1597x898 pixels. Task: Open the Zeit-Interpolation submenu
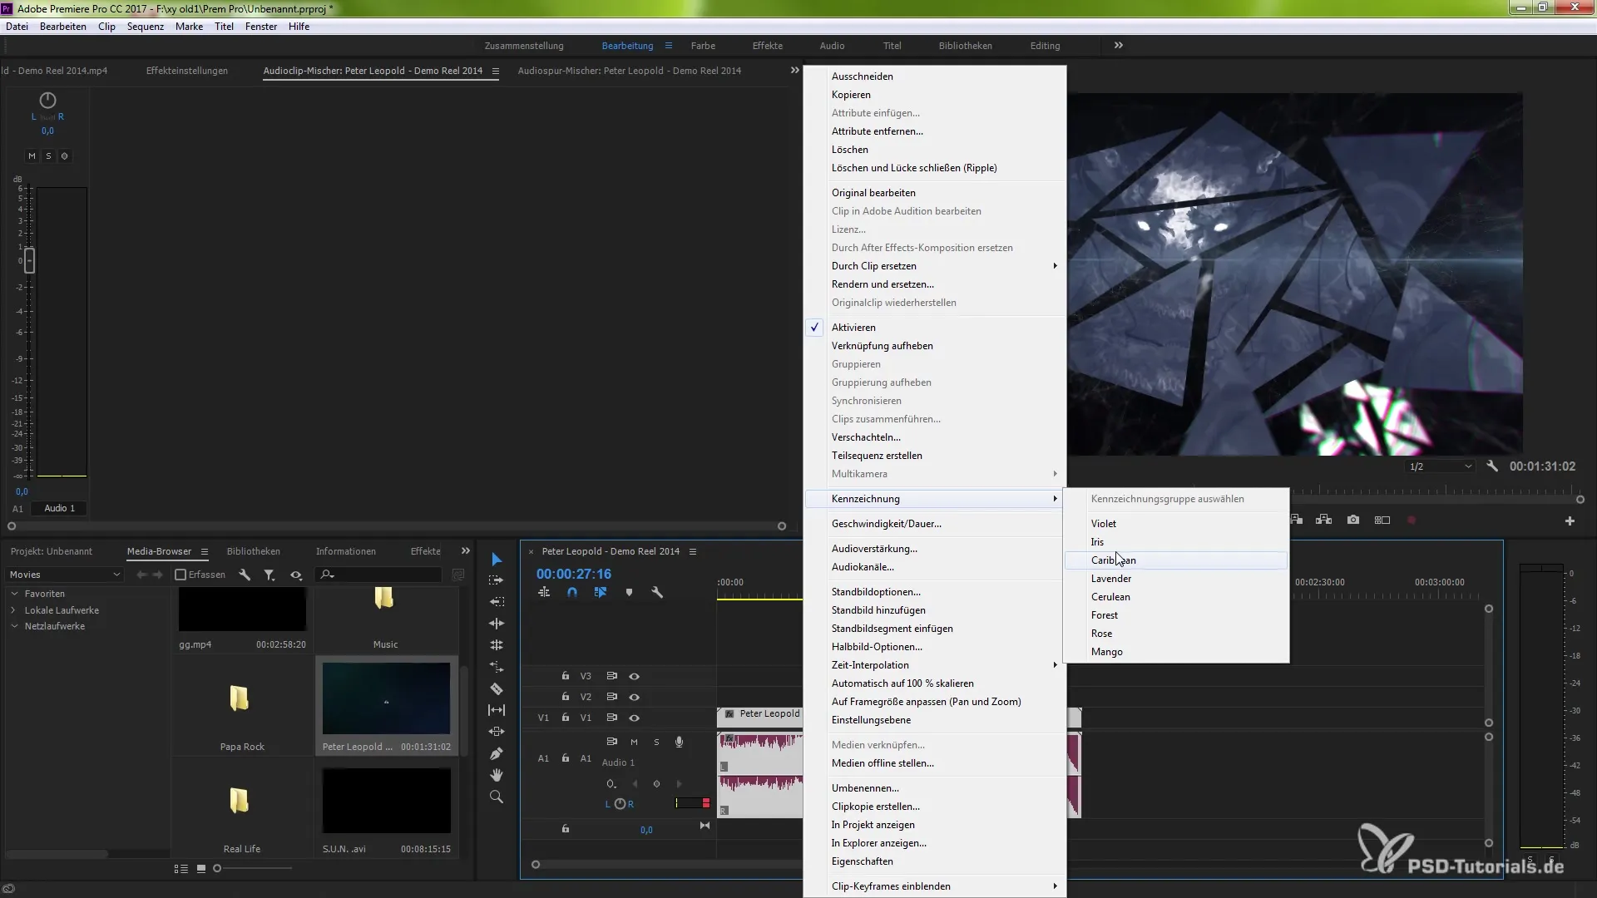[936, 665]
